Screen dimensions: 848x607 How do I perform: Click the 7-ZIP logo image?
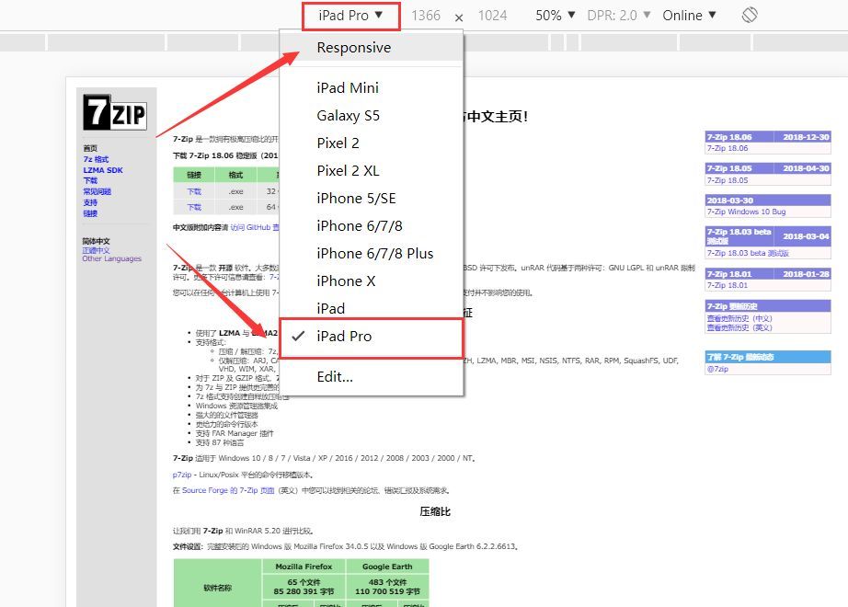coord(115,112)
